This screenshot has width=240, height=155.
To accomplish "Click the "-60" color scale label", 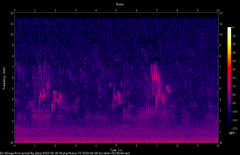I will pos(233,78).
